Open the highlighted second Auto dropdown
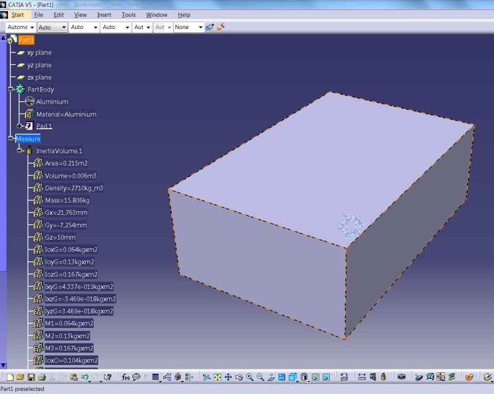 52,27
